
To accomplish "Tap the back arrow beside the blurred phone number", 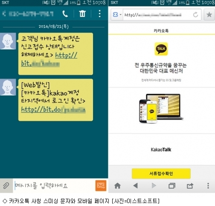I will (4, 14).
